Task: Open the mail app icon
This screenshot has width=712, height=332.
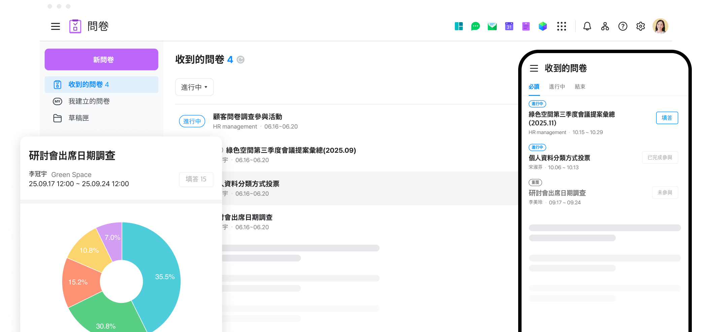Action: click(x=492, y=26)
